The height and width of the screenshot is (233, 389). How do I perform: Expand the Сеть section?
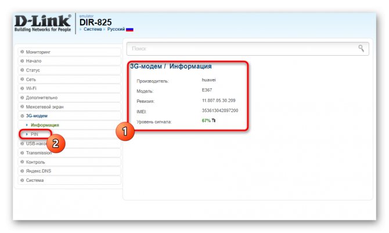click(x=31, y=79)
